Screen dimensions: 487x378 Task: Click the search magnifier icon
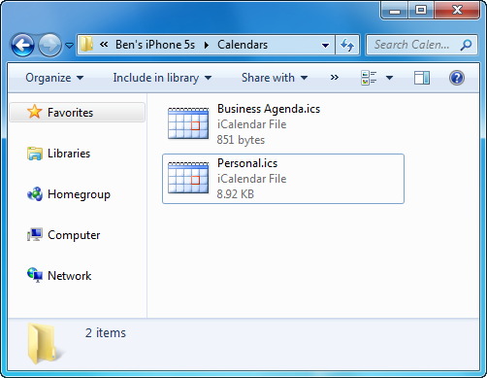466,45
